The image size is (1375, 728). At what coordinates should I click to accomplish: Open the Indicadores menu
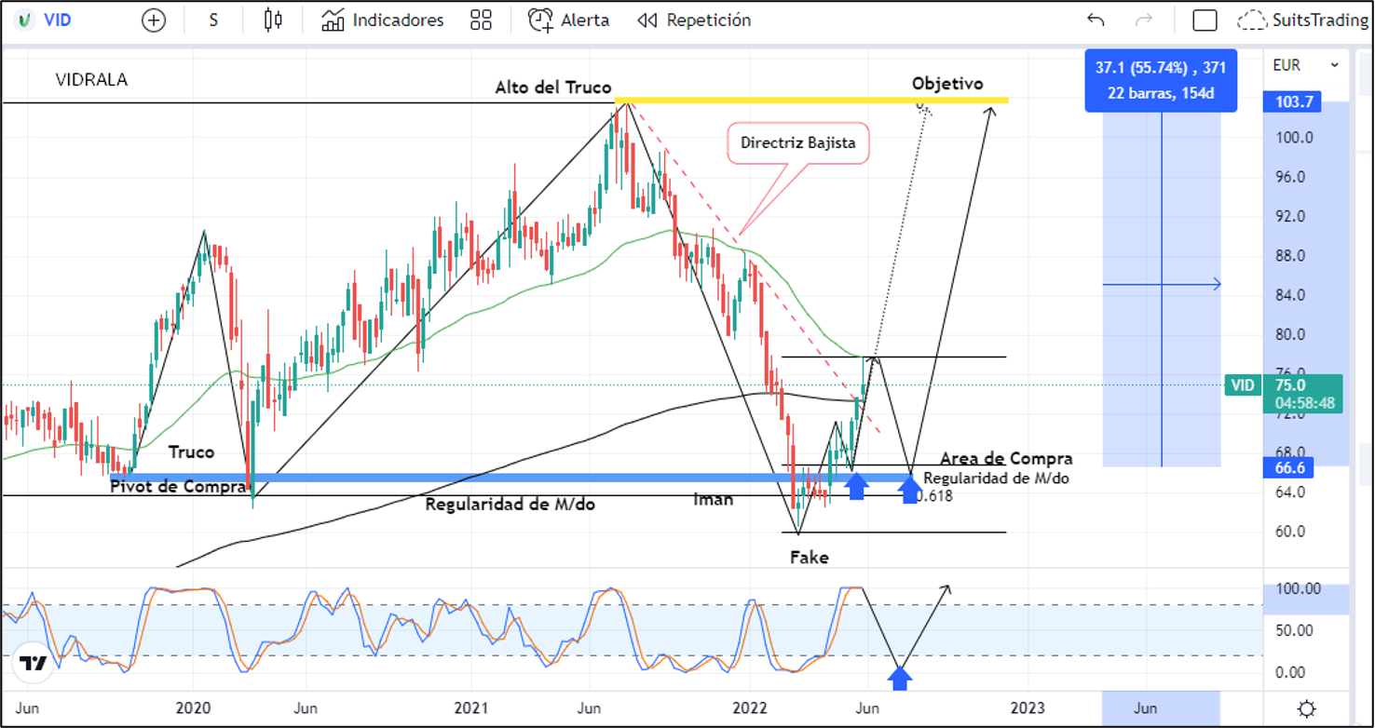point(383,20)
